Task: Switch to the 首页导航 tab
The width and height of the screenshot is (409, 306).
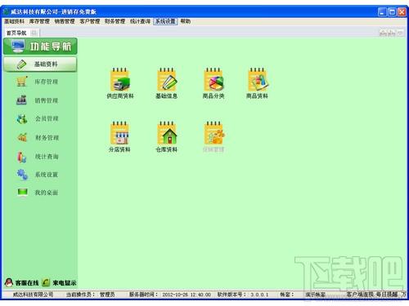Action: [16, 33]
